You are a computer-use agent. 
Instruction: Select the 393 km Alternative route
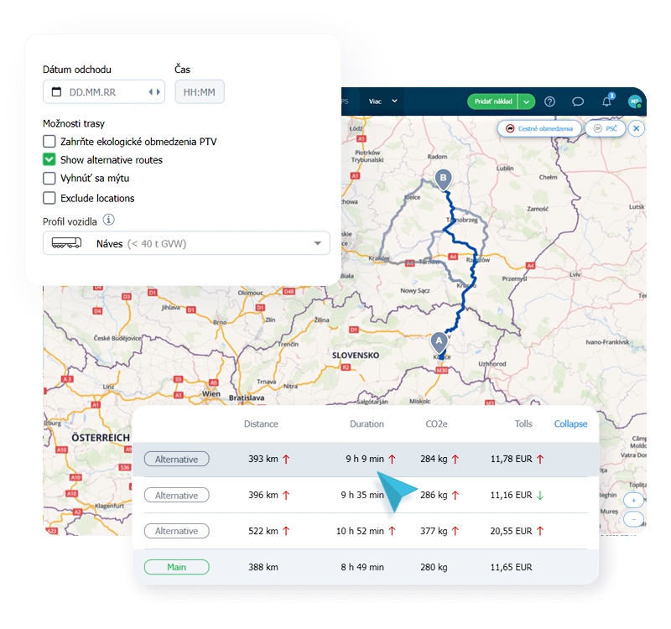[366, 459]
